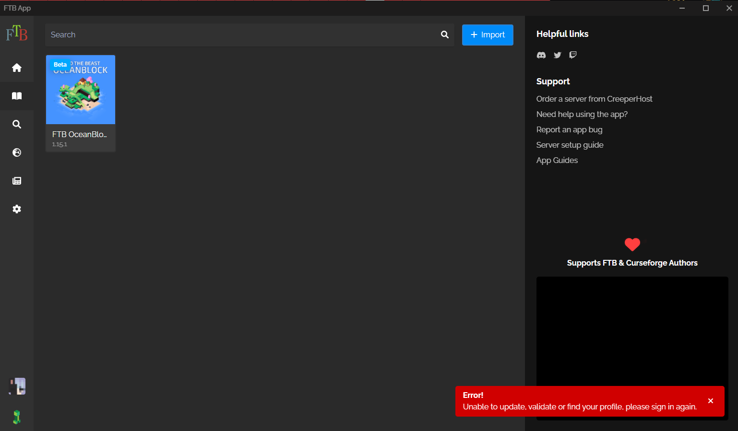This screenshot has height=431, width=738.
Task: Open modpack Search via the magnifier sidebar icon
Action: click(17, 124)
